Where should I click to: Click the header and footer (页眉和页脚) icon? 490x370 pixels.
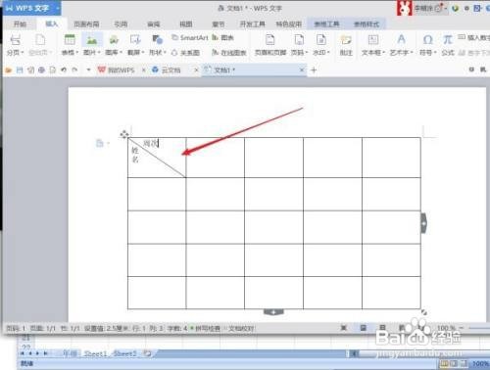[270, 40]
